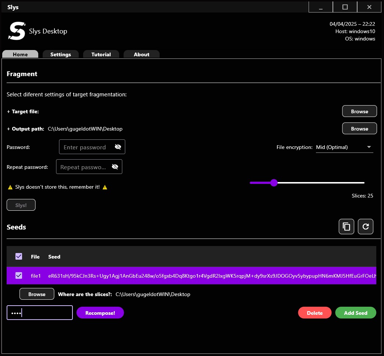
Task: Click the Slys Desktop logo
Action: coord(17,31)
